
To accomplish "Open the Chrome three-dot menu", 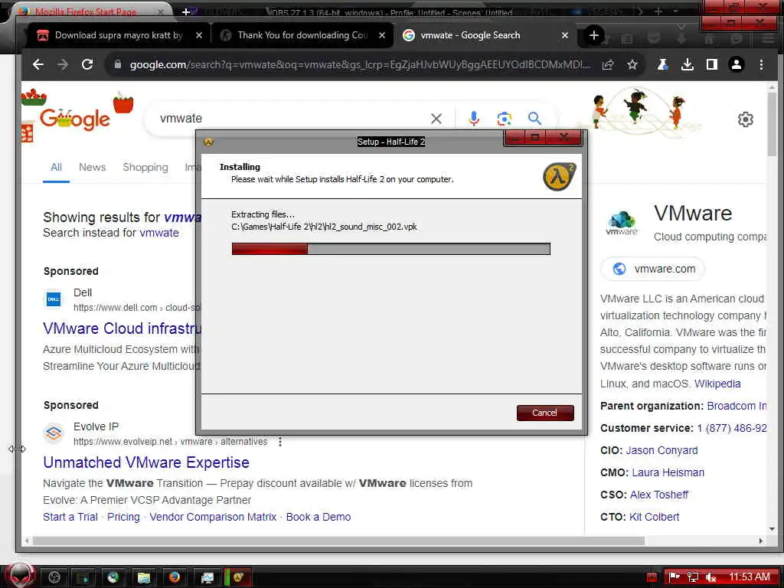I will tap(762, 64).
